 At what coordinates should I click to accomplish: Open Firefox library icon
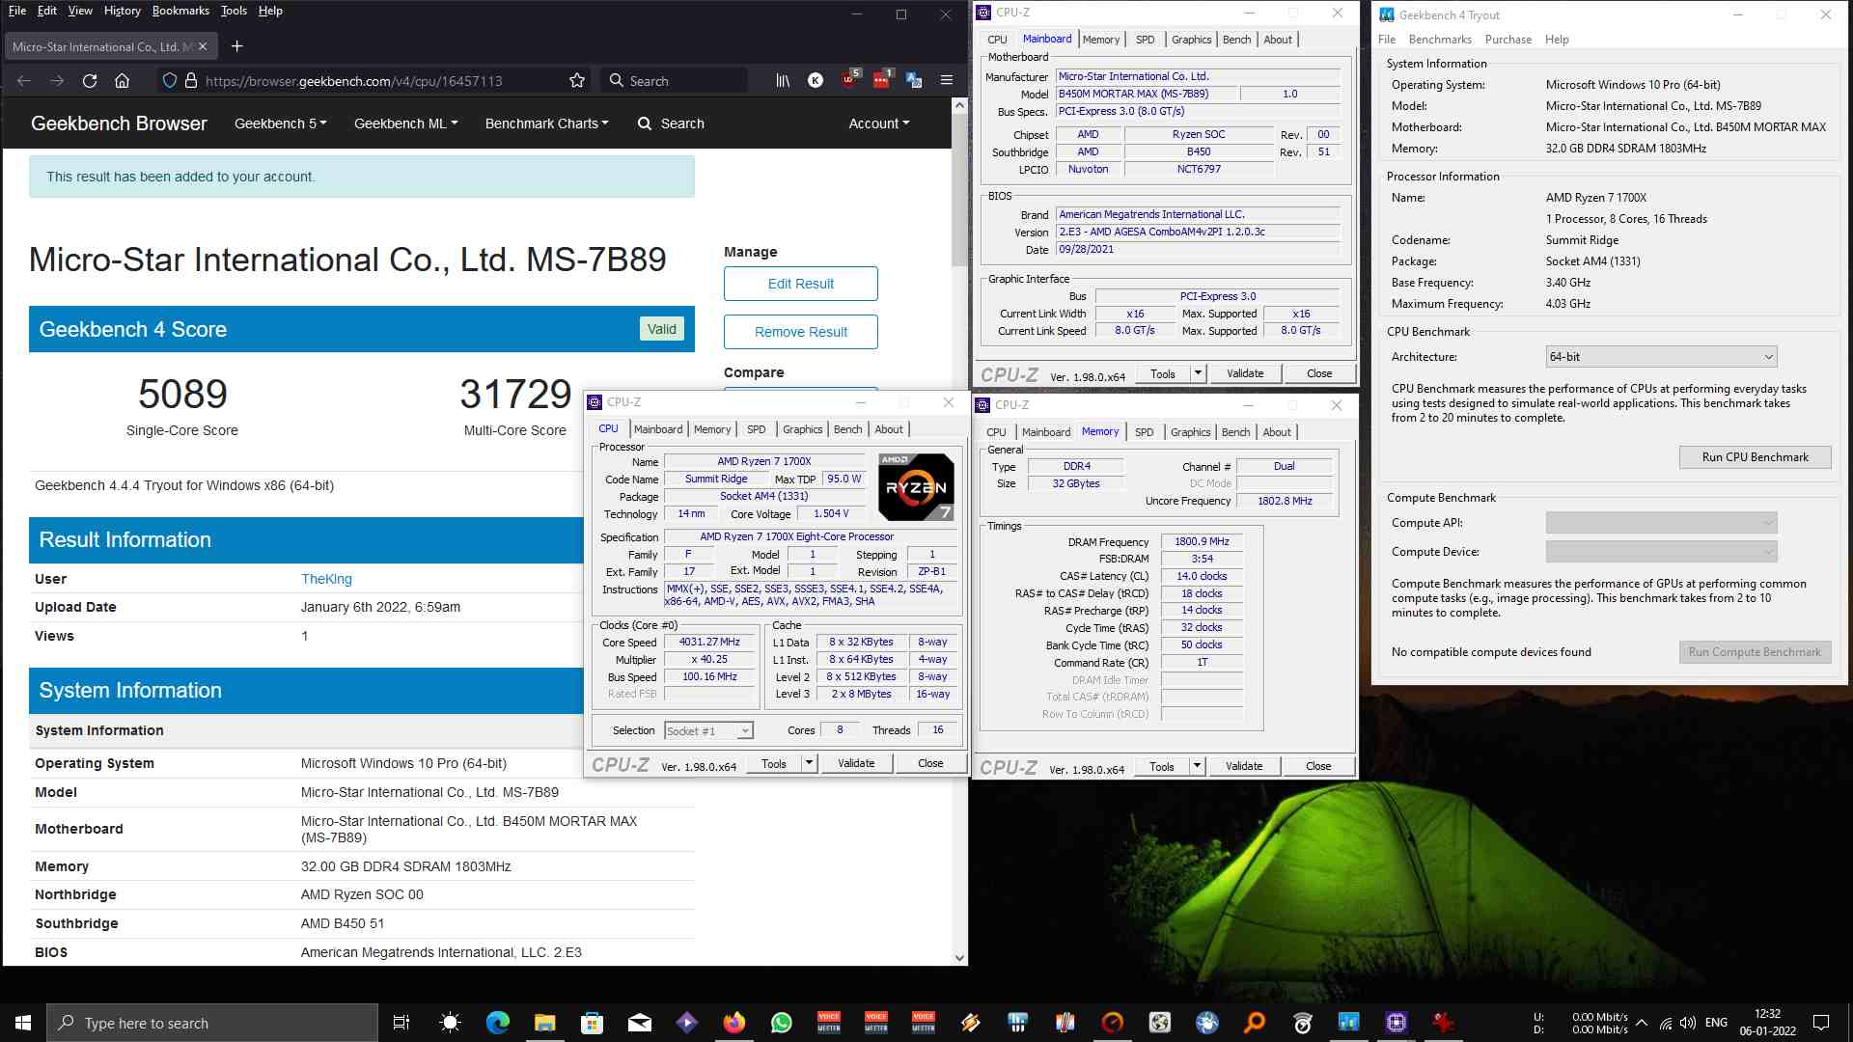pos(783,81)
